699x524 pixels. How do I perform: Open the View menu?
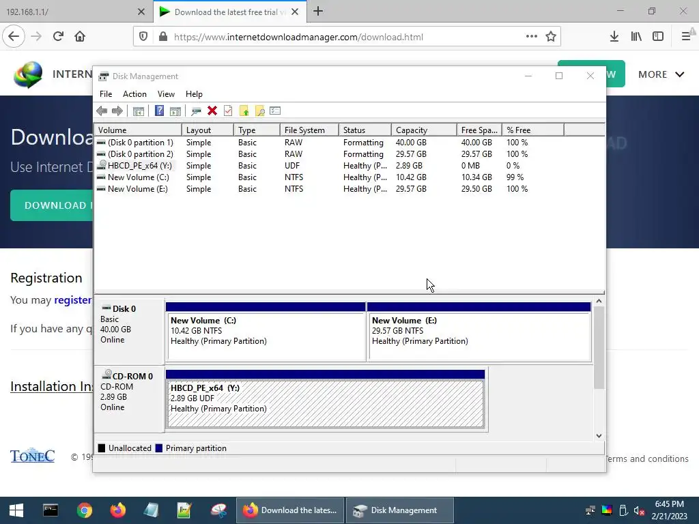point(166,94)
